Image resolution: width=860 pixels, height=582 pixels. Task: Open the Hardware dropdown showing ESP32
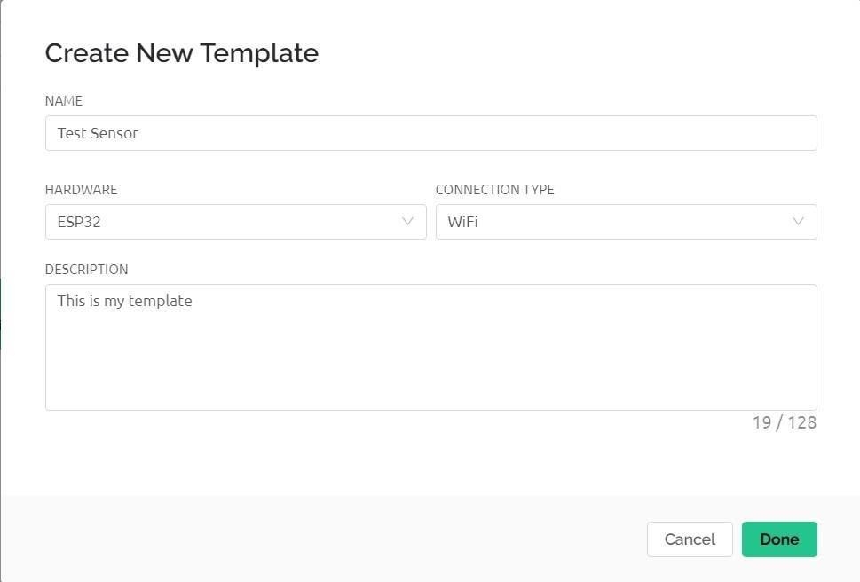[x=235, y=222]
